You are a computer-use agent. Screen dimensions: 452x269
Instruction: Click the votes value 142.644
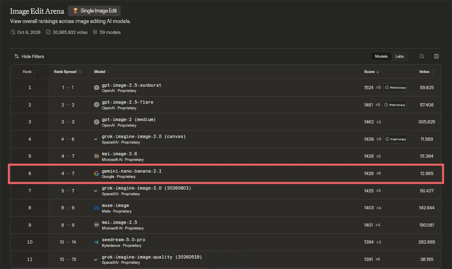click(426, 208)
